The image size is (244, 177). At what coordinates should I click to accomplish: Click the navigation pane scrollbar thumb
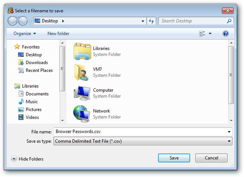pyautogui.click(x=62, y=69)
